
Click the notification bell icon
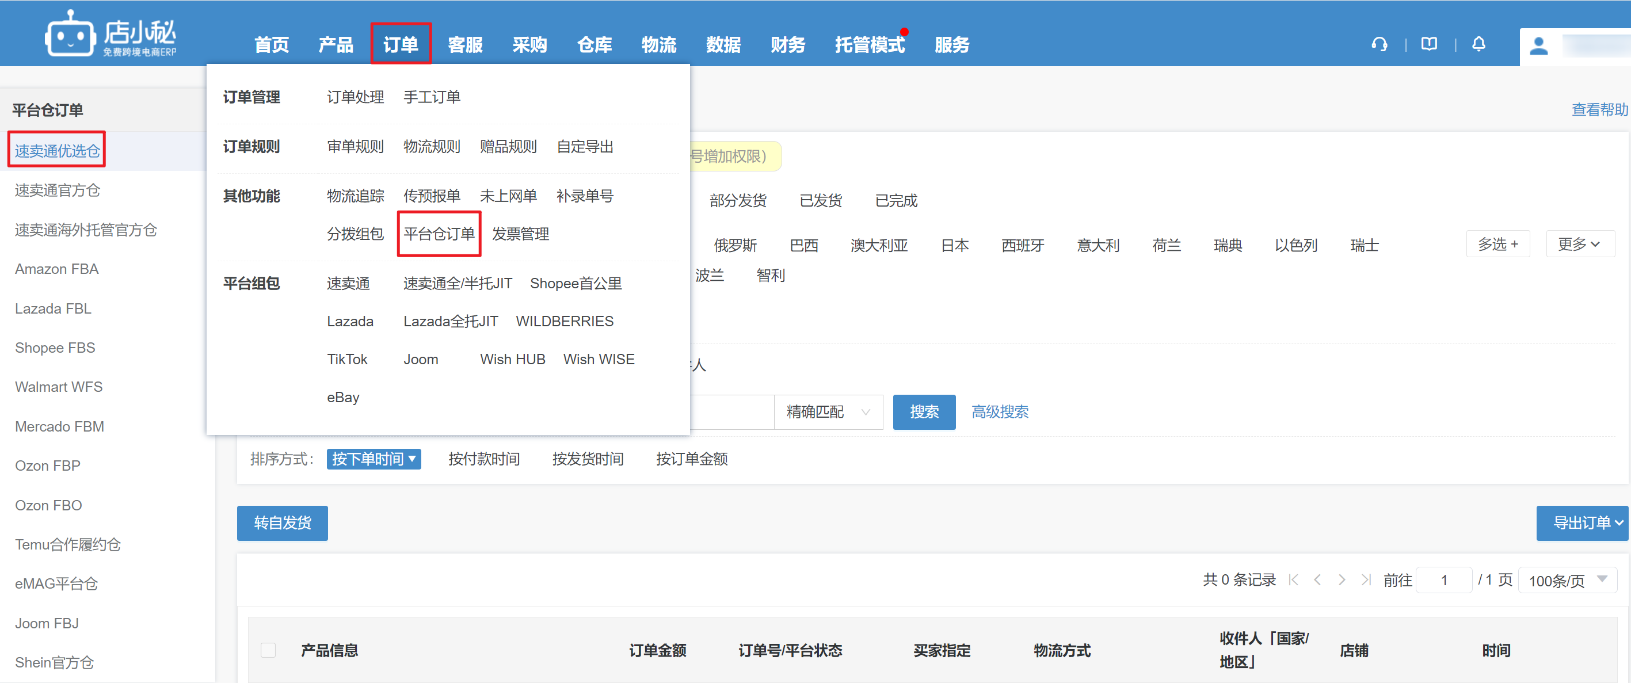(1478, 44)
